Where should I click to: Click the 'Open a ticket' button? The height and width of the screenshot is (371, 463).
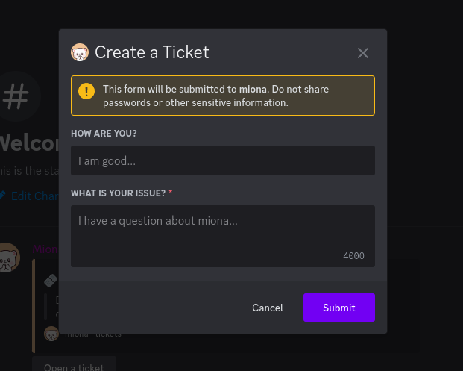click(x=74, y=365)
